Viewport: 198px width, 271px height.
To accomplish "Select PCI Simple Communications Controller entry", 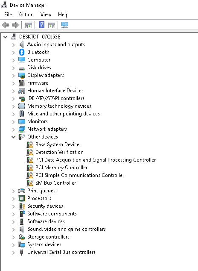I will [x=80, y=175].
